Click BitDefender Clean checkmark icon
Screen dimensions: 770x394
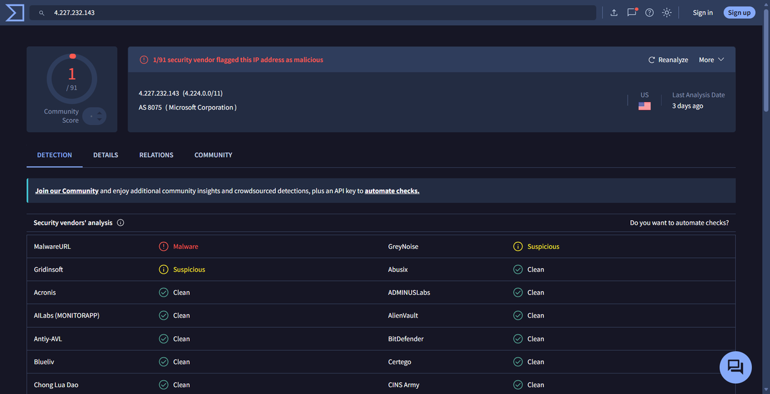coord(518,339)
